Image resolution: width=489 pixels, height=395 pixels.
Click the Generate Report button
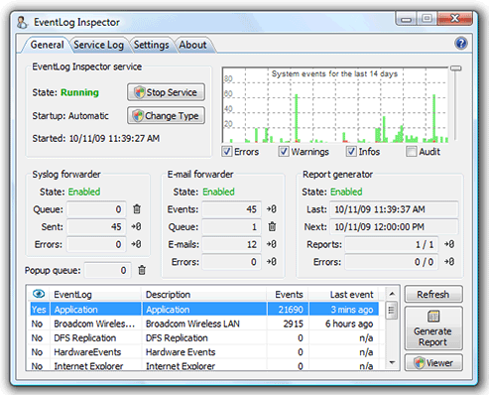tap(433, 329)
